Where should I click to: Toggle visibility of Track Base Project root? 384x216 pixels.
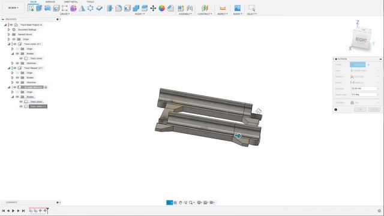[11, 25]
